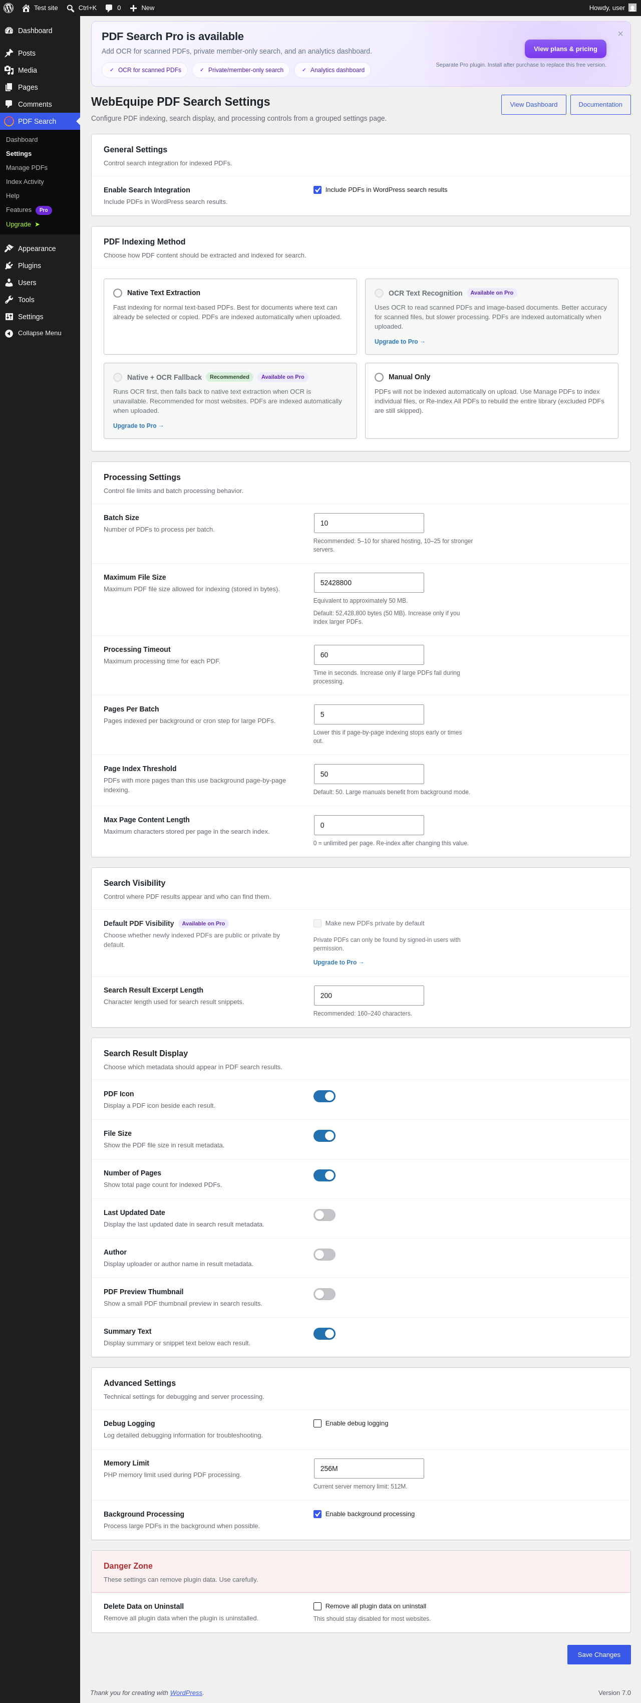Screen dimensions: 641x1703
Task: Turn on the Last Updated Date toggle
Action: [325, 1214]
